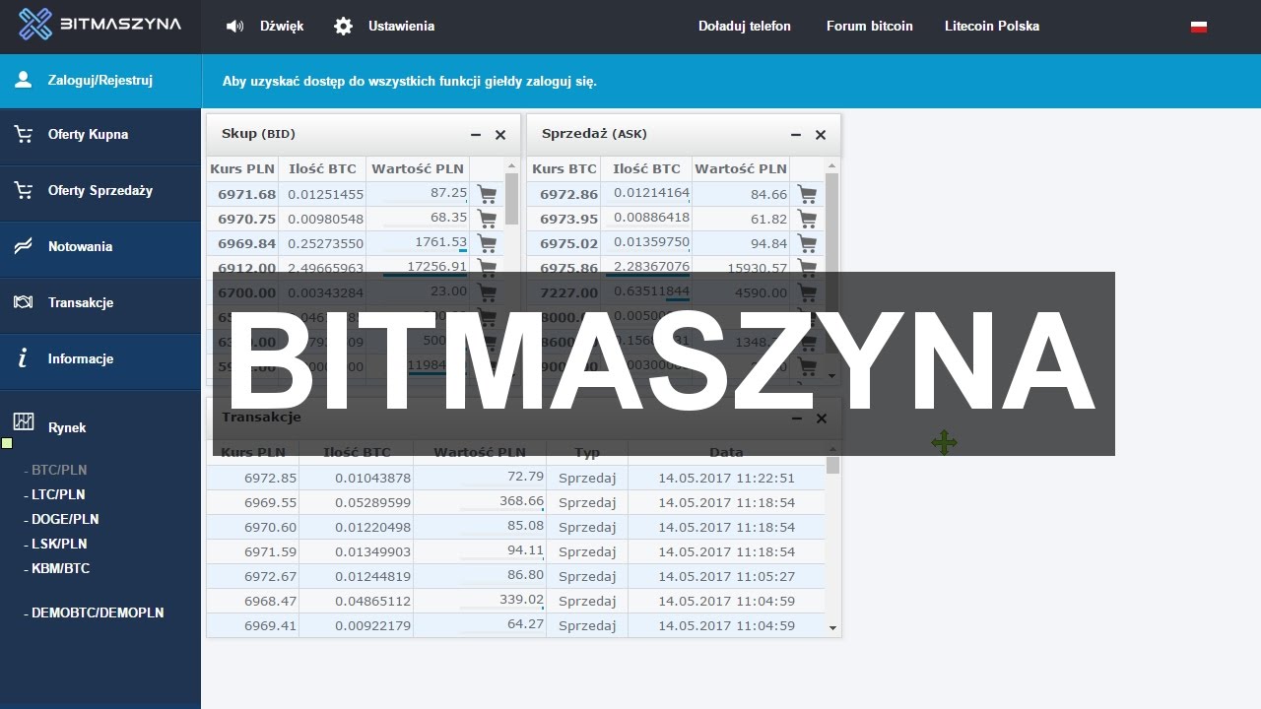Sort bids by Ilość BTC header

322,169
